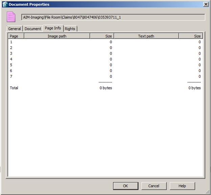Select the row for page 4
Image resolution: width=211 pixels, height=195 pixels.
pos(105,59)
